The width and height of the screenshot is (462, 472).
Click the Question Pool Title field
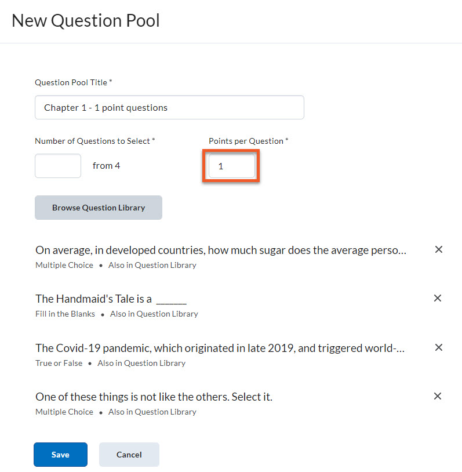tap(169, 107)
